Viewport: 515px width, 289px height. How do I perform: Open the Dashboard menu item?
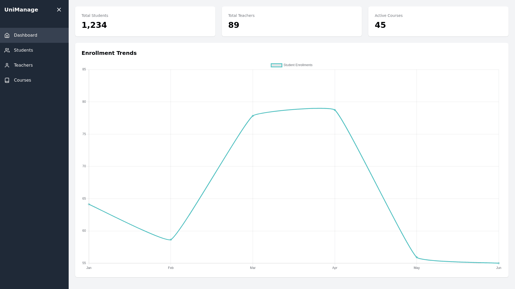pyautogui.click(x=25, y=35)
